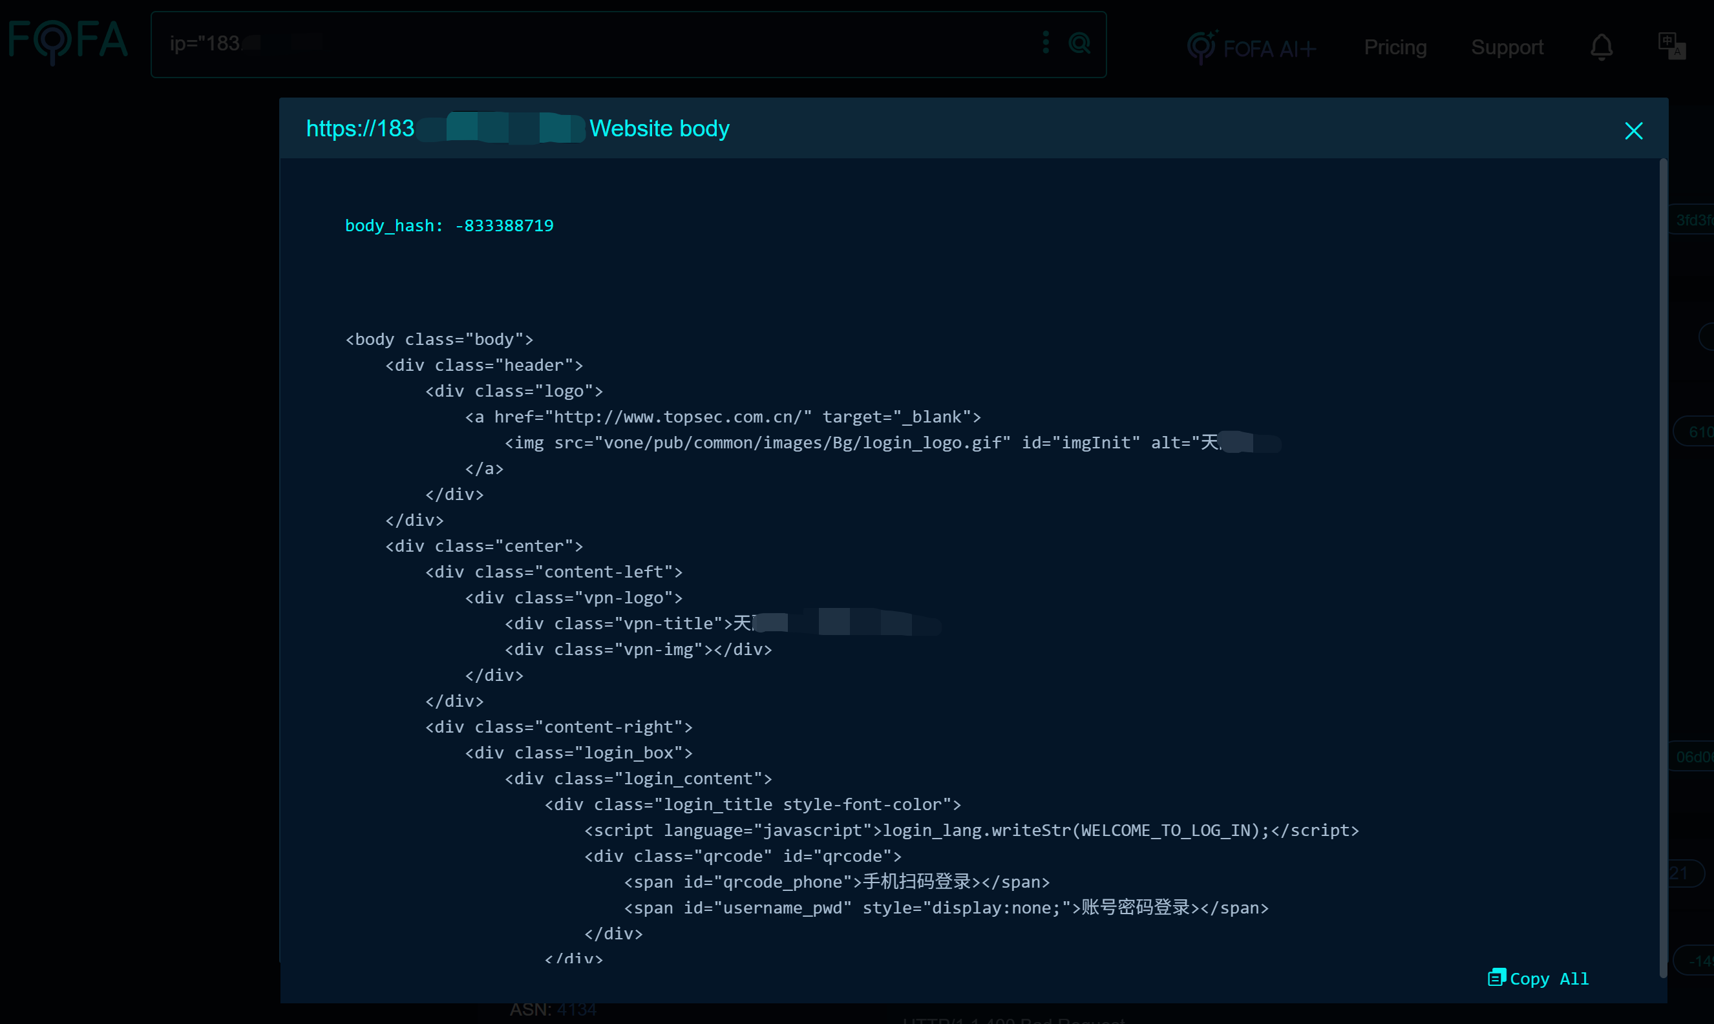Click the 'div class="center"' line
This screenshot has height=1024, width=1714.
pos(484,546)
